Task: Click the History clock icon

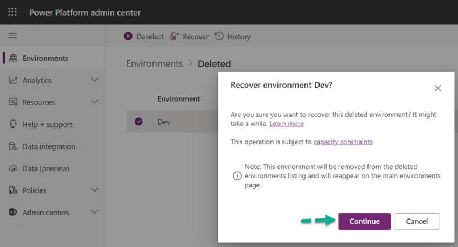Action: click(219, 36)
